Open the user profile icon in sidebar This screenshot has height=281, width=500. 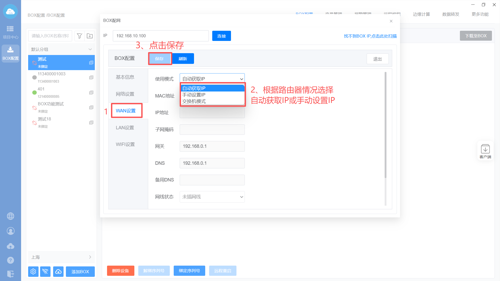point(10,231)
